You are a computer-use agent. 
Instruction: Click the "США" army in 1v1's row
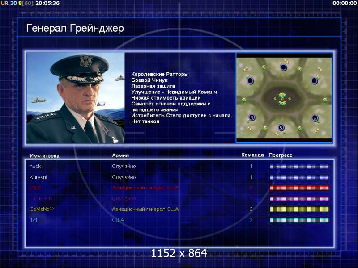coord(118,220)
